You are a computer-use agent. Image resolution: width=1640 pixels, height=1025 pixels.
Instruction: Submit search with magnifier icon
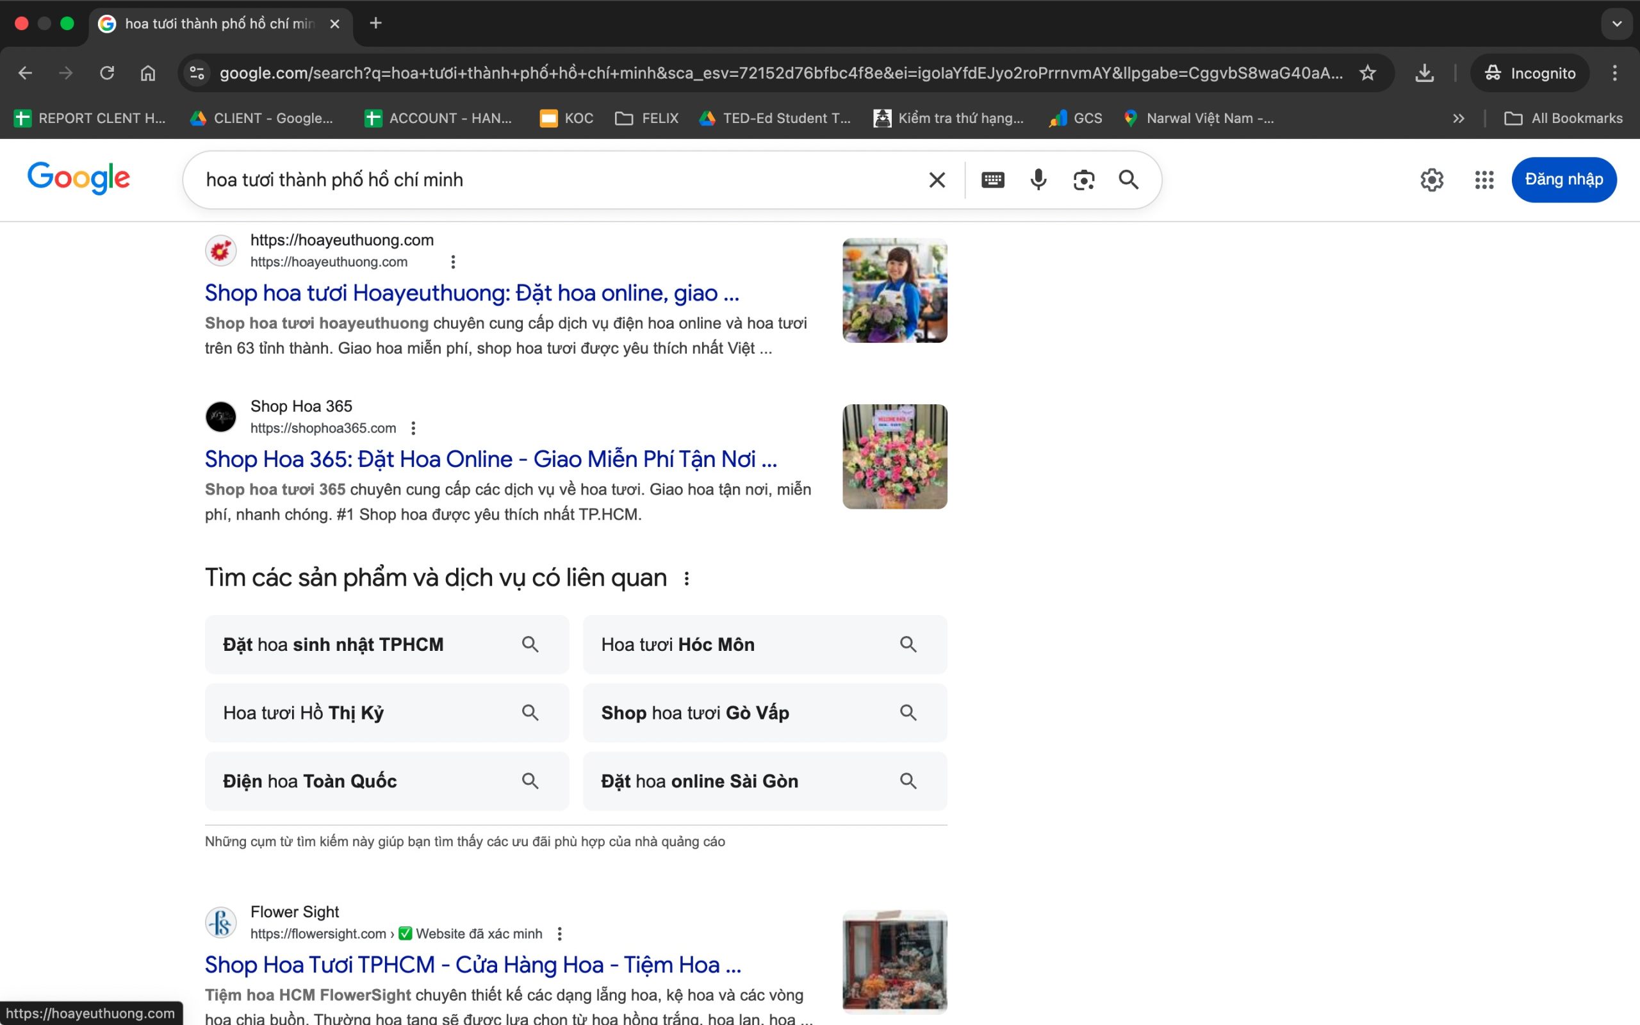pos(1128,179)
